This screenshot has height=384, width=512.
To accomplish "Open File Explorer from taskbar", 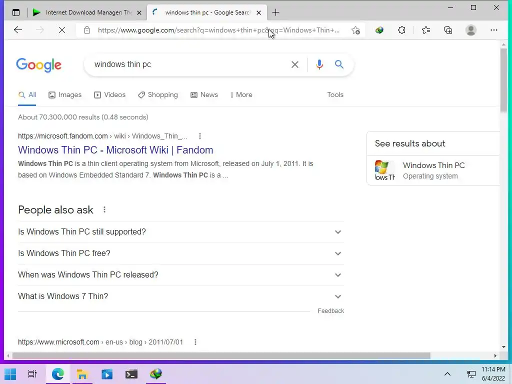I will pos(82,374).
